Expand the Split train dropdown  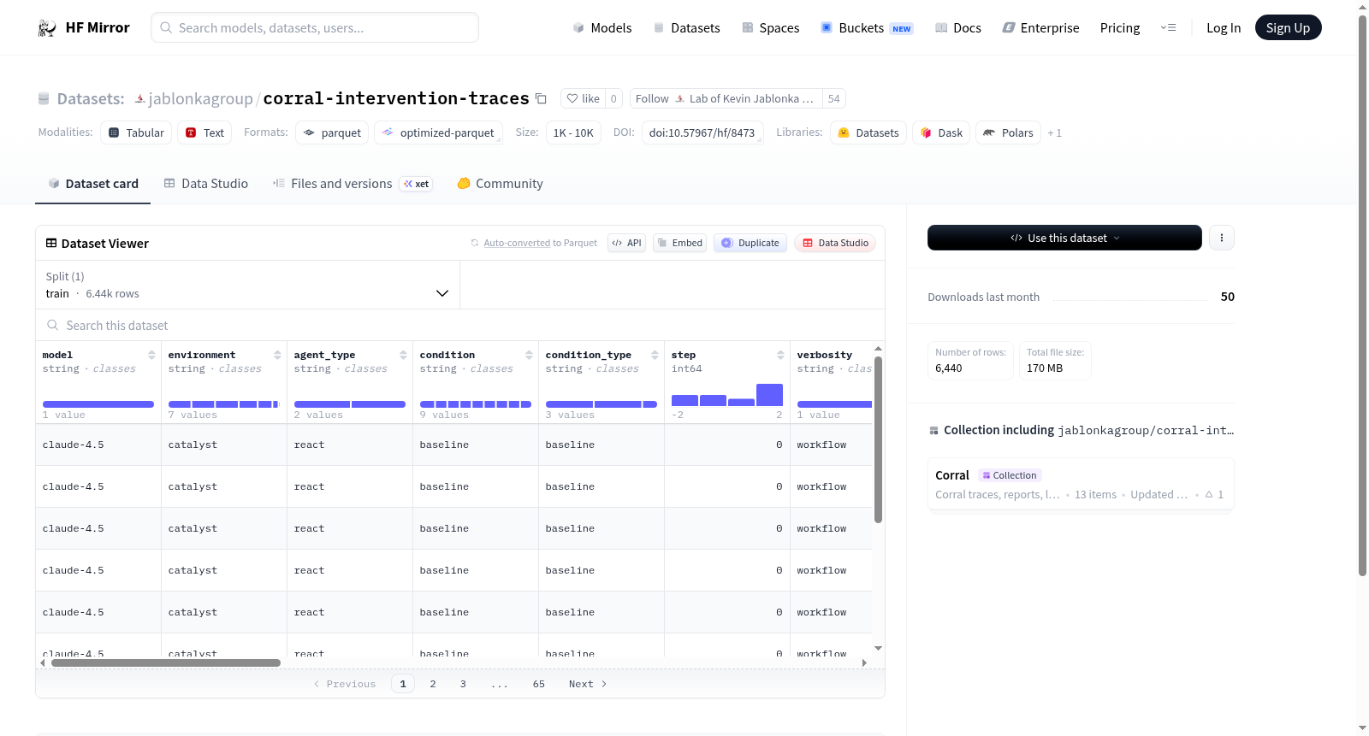click(x=248, y=285)
